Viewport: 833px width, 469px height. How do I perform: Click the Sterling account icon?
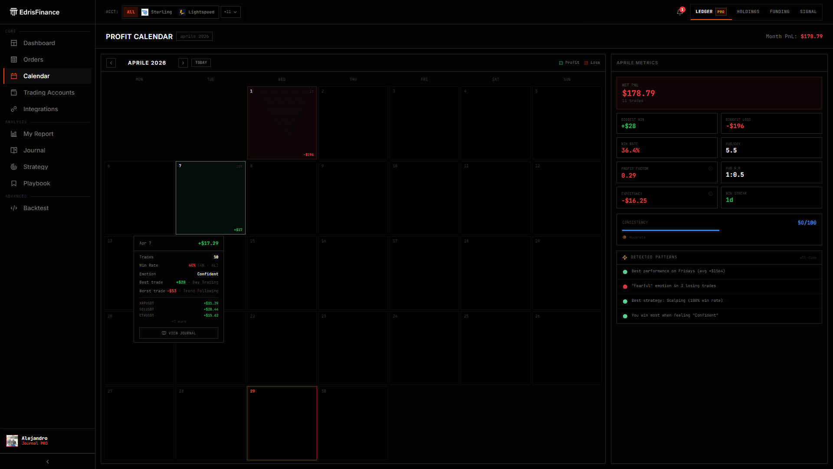(145, 12)
